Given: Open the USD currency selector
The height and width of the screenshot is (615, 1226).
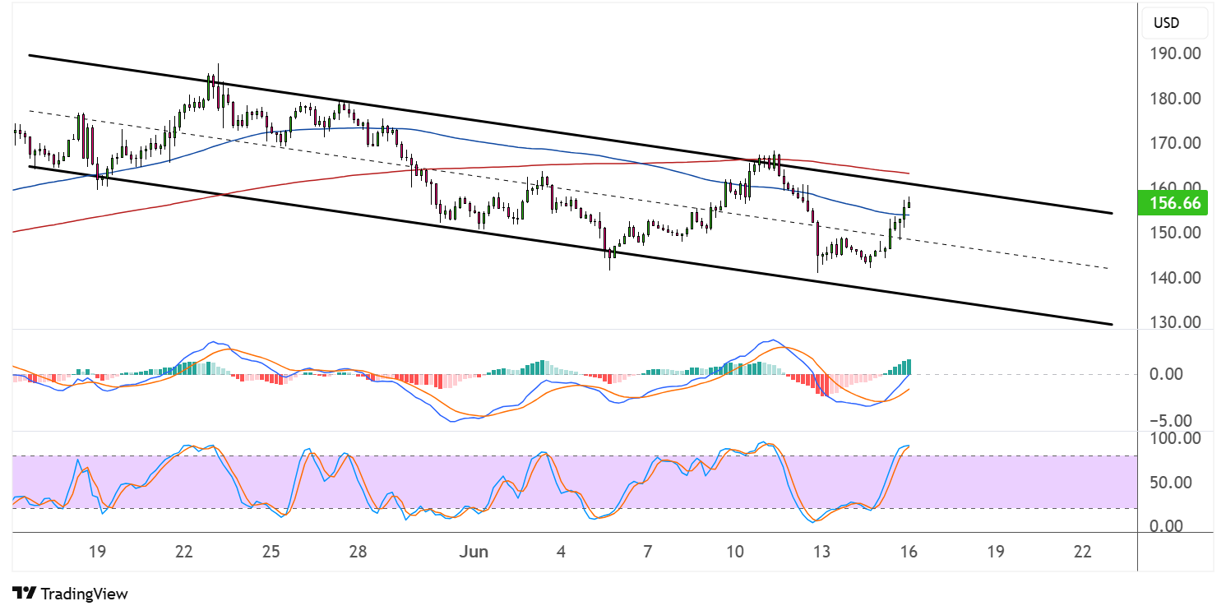Looking at the screenshot, I should (1174, 23).
